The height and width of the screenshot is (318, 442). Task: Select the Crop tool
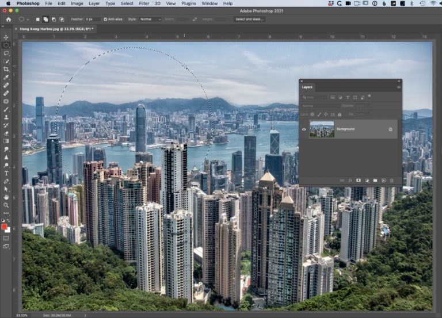pos(6,69)
